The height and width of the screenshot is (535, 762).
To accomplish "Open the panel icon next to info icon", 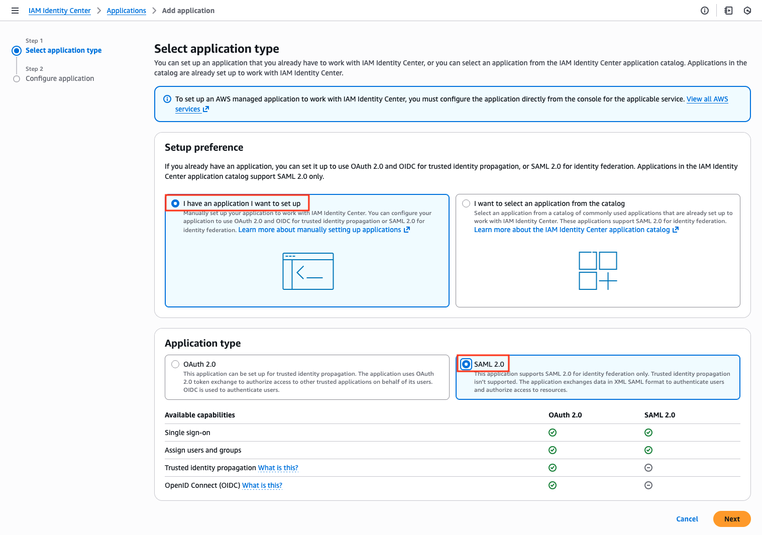I will 728,11.
